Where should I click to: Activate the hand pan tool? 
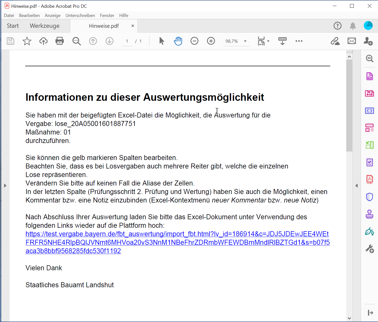point(178,41)
